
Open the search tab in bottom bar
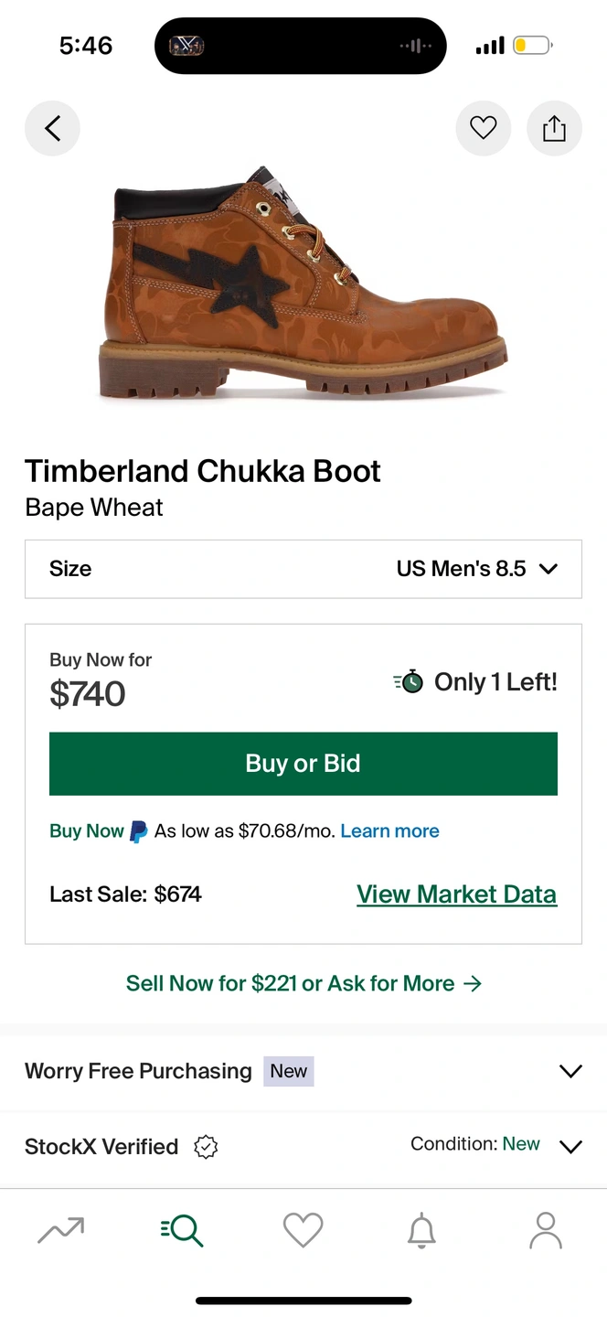(x=182, y=1230)
